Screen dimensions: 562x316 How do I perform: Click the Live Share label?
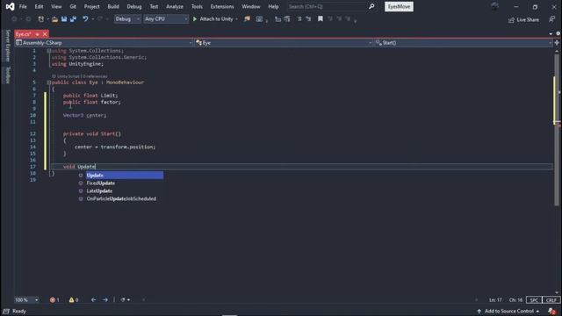(x=528, y=19)
